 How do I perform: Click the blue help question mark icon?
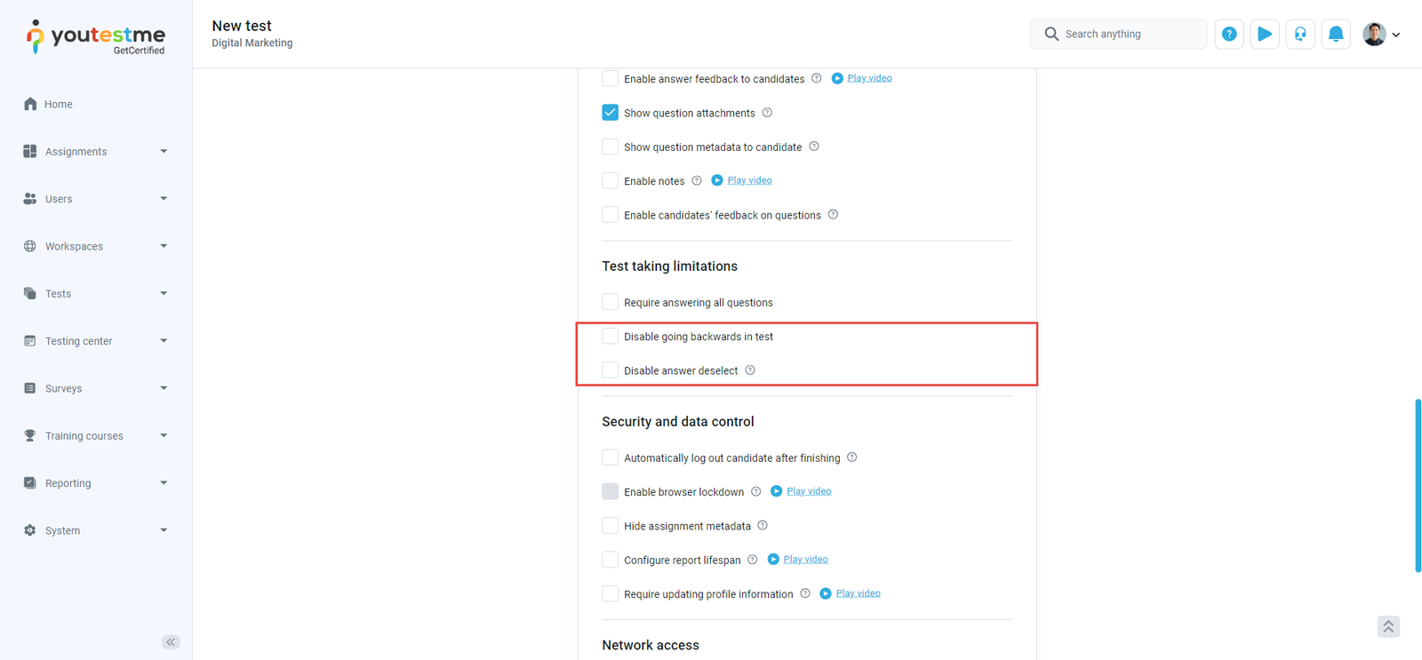click(1229, 34)
